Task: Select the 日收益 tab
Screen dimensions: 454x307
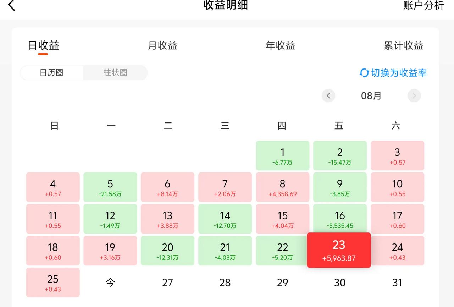Action: tap(43, 45)
